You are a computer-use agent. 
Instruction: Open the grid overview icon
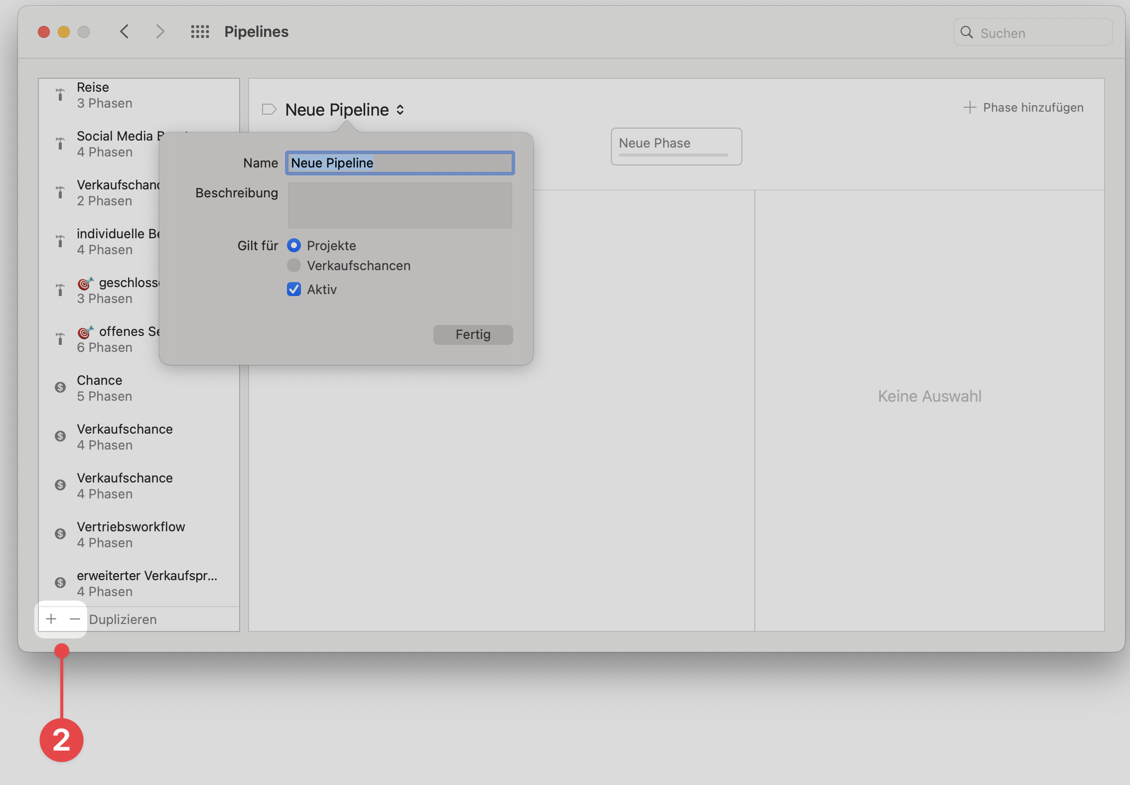click(200, 32)
